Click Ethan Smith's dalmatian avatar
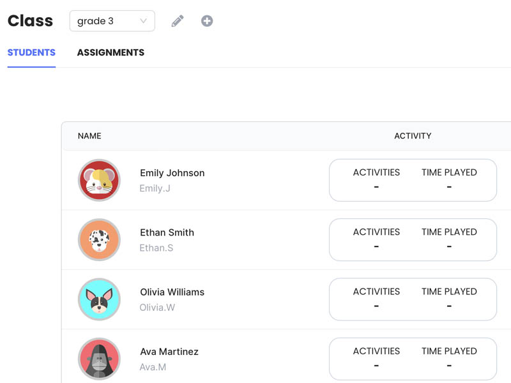The image size is (511, 383). pos(100,240)
